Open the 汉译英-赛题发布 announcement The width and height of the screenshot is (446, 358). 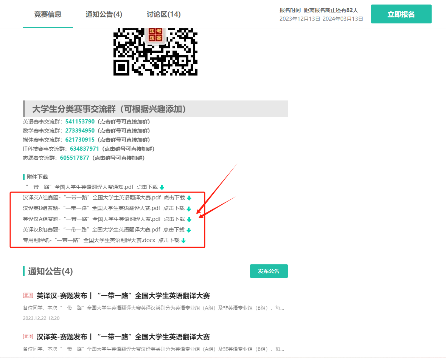click(123, 337)
